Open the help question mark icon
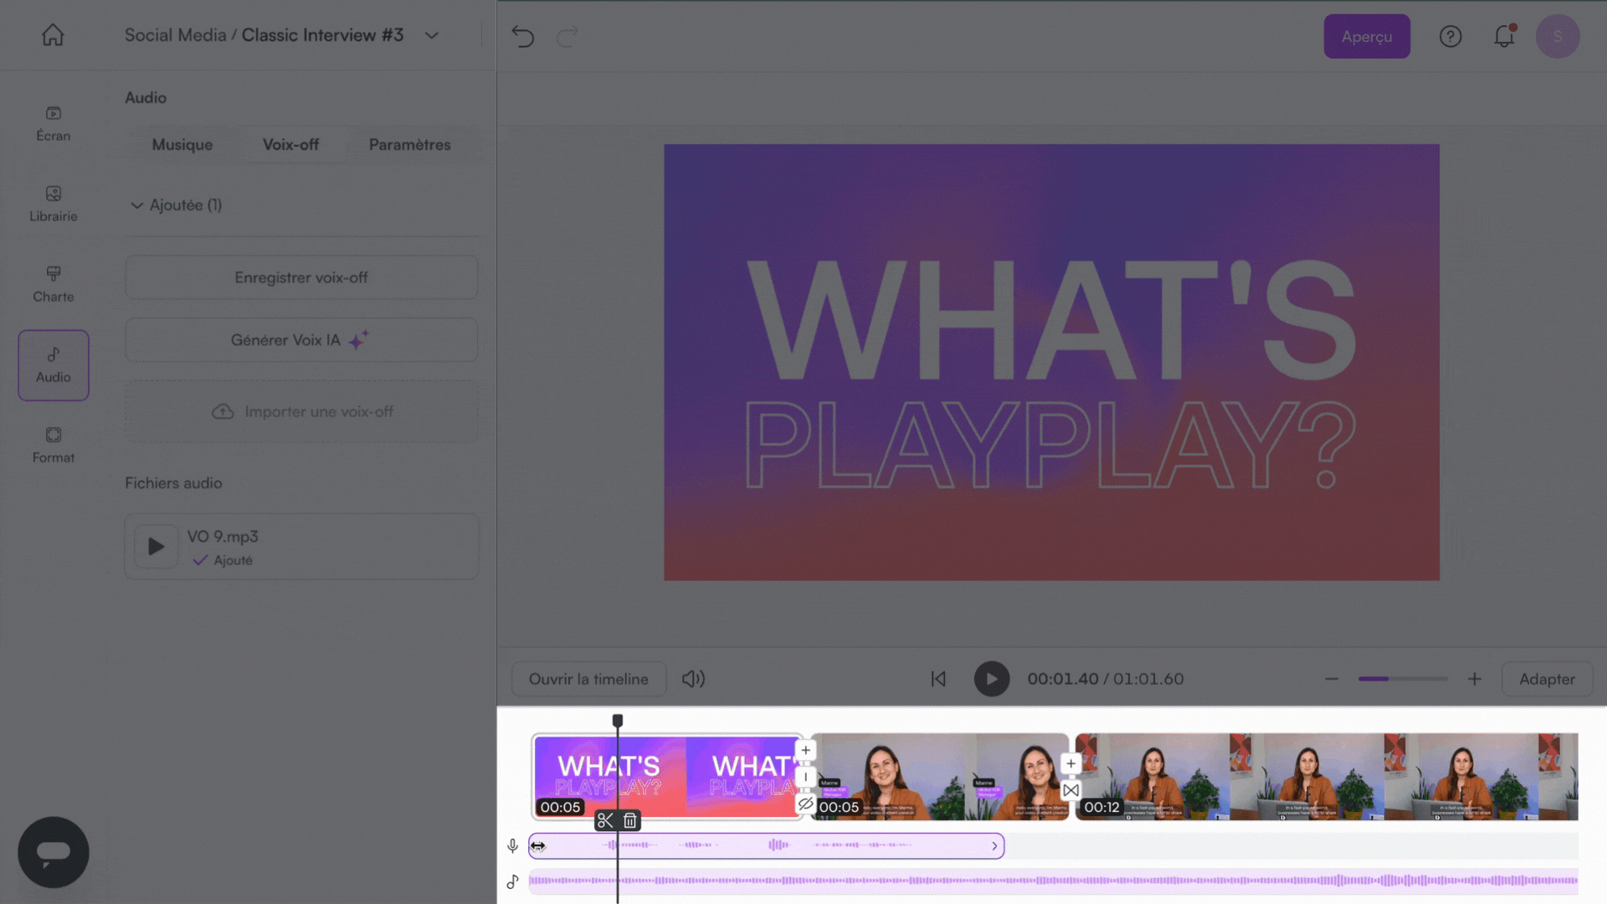 (x=1450, y=36)
